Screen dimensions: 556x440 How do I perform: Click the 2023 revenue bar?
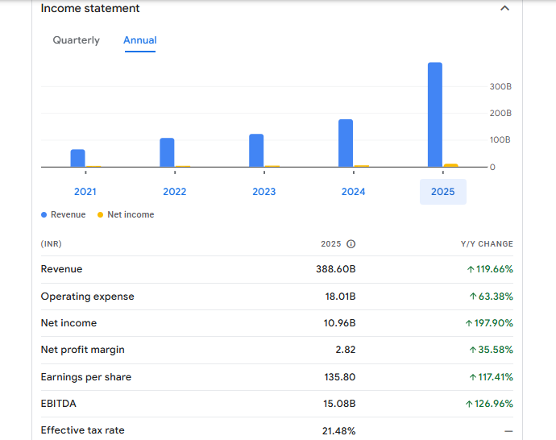pos(256,151)
